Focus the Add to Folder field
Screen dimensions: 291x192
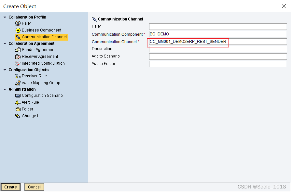click(x=218, y=64)
